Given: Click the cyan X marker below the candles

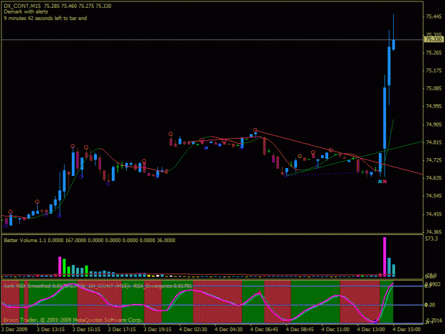Looking at the screenshot, I should click(x=380, y=182).
